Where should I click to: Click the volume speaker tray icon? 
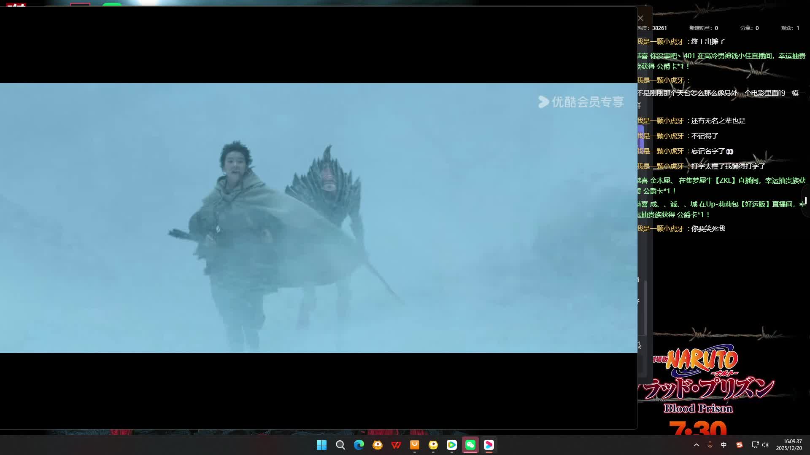(x=765, y=445)
